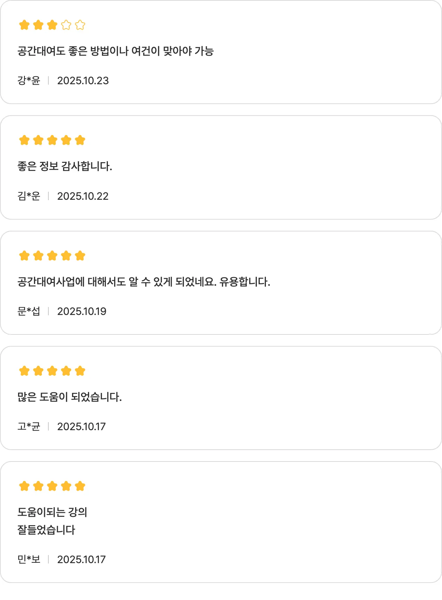Click the third star in 민*보's review

click(52, 486)
